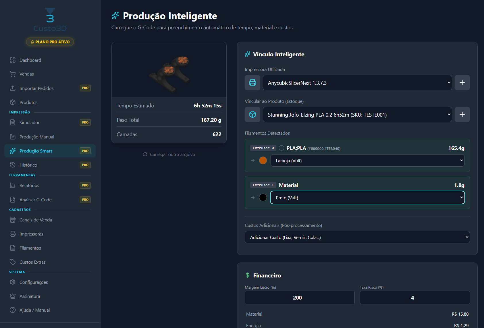Open the Adicionar Custo dropdown
The height and width of the screenshot is (328, 484).
[x=357, y=237]
